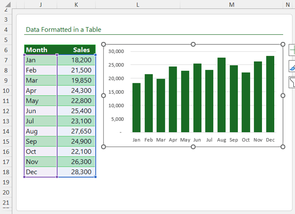Screen dimensions: 295x214
Task: Click the chart's top-middle sizing handle
Action: click(193, 44)
